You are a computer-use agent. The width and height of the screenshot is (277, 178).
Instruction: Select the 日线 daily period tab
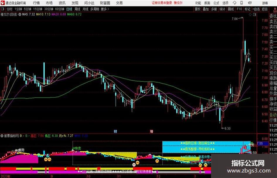click(x=69, y=9)
